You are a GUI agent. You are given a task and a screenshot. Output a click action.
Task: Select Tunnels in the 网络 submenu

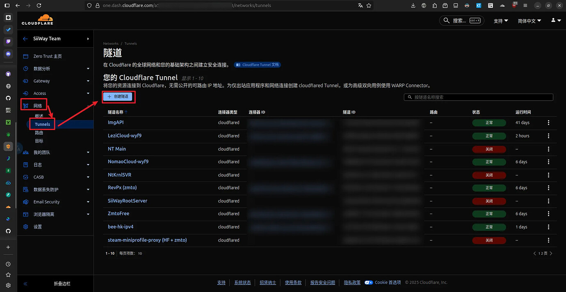(42, 124)
